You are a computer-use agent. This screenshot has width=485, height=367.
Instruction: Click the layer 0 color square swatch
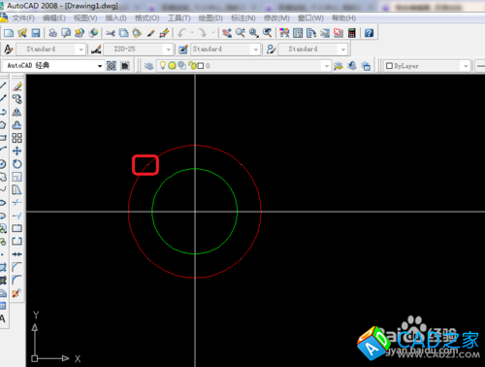(x=201, y=66)
